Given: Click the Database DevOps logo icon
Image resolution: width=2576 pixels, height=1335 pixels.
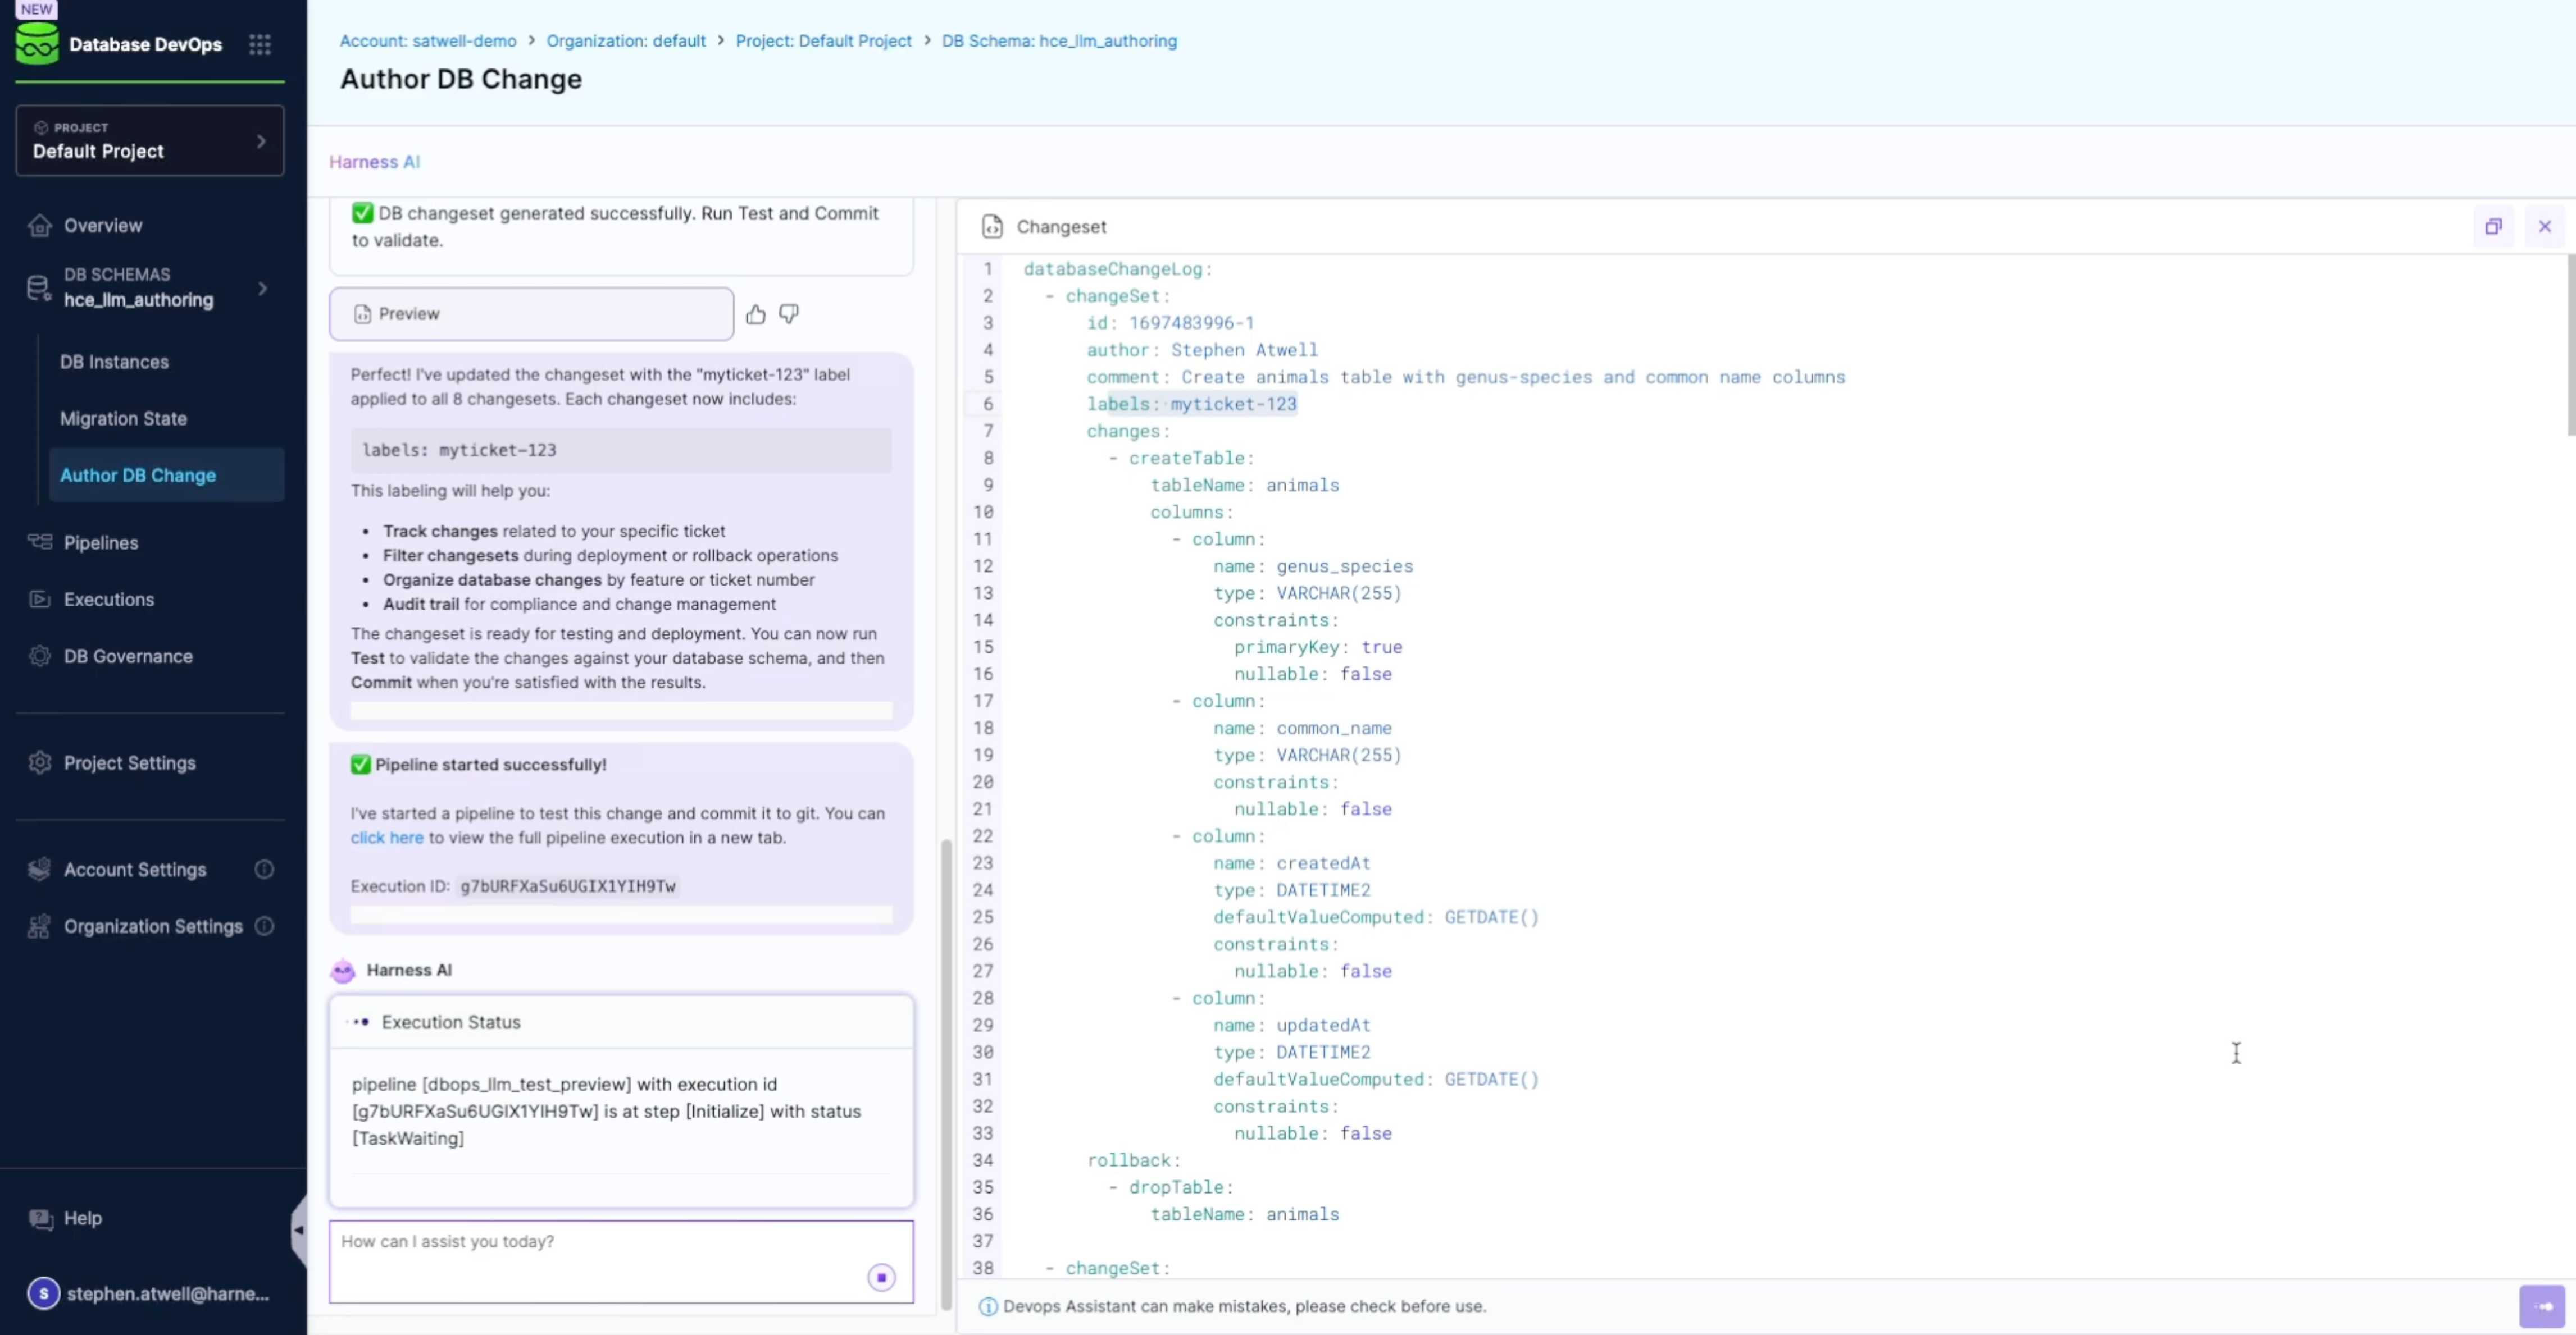Looking at the screenshot, I should (x=37, y=43).
